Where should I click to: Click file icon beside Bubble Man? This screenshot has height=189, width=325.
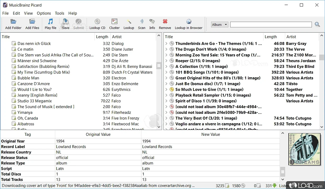pos(14,78)
